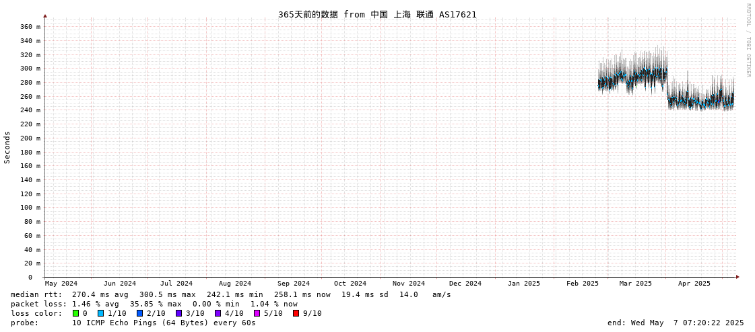The height and width of the screenshot is (332, 755).
Task: Click the blue 2/10 loss swatch
Action: pos(139,313)
